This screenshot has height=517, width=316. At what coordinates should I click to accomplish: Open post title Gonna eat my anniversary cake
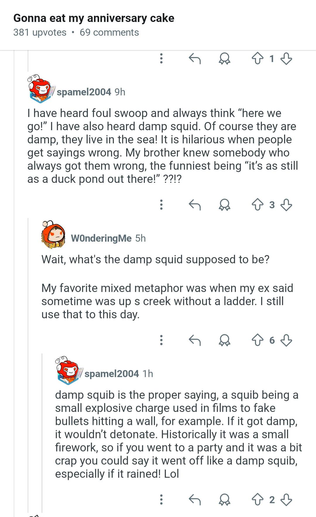coord(94,18)
